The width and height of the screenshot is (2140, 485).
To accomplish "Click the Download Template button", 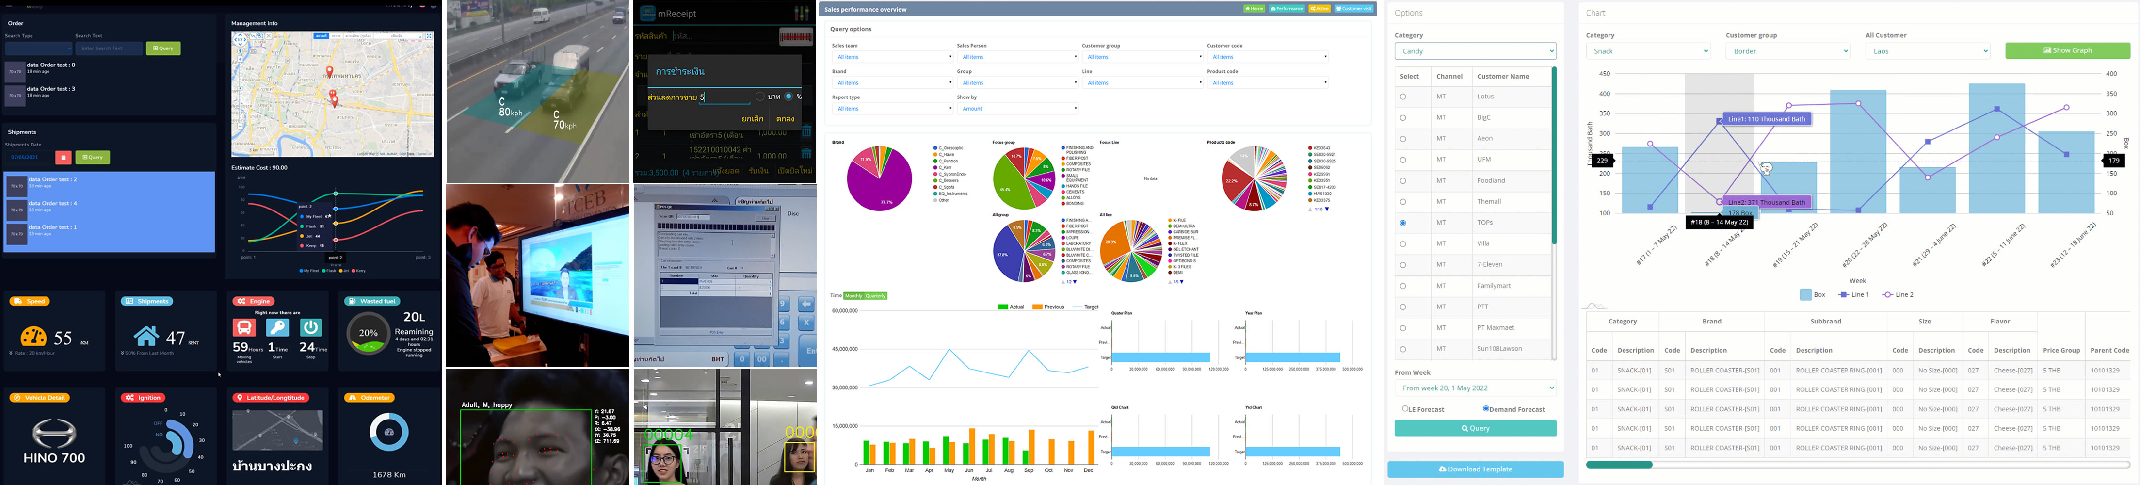I will coord(1476,469).
